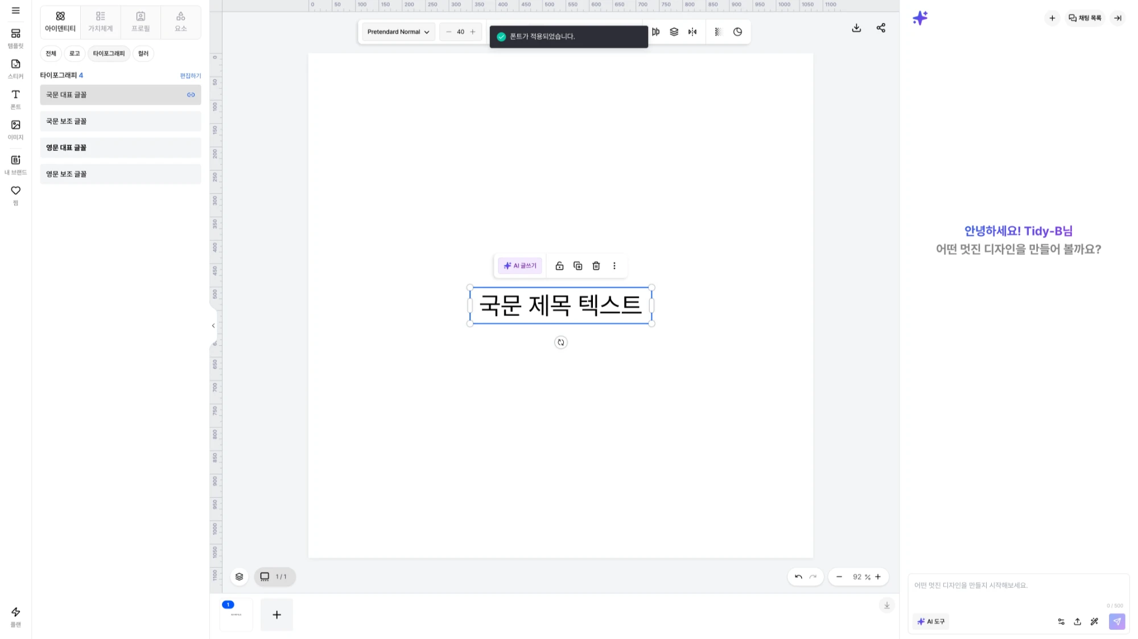
Task: Open the Pretendard Normal font dropdown
Action: coord(398,32)
